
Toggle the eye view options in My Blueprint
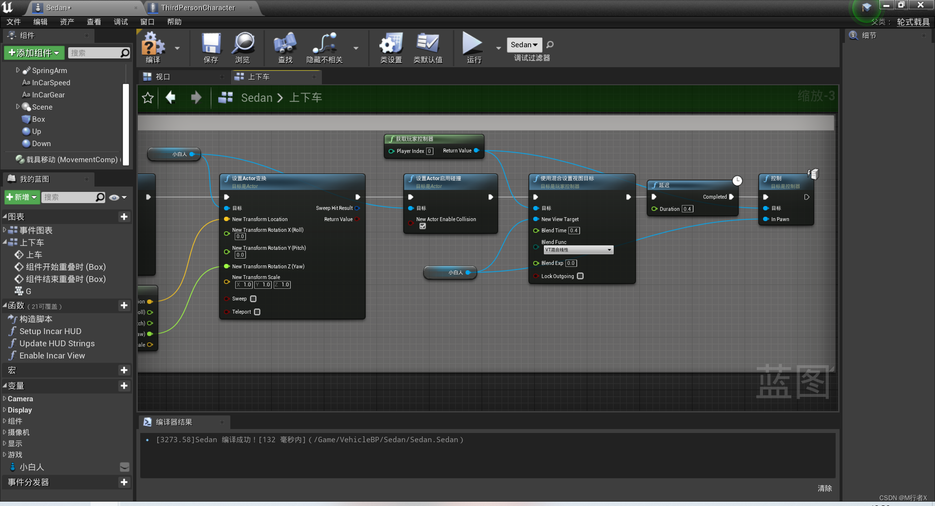117,197
